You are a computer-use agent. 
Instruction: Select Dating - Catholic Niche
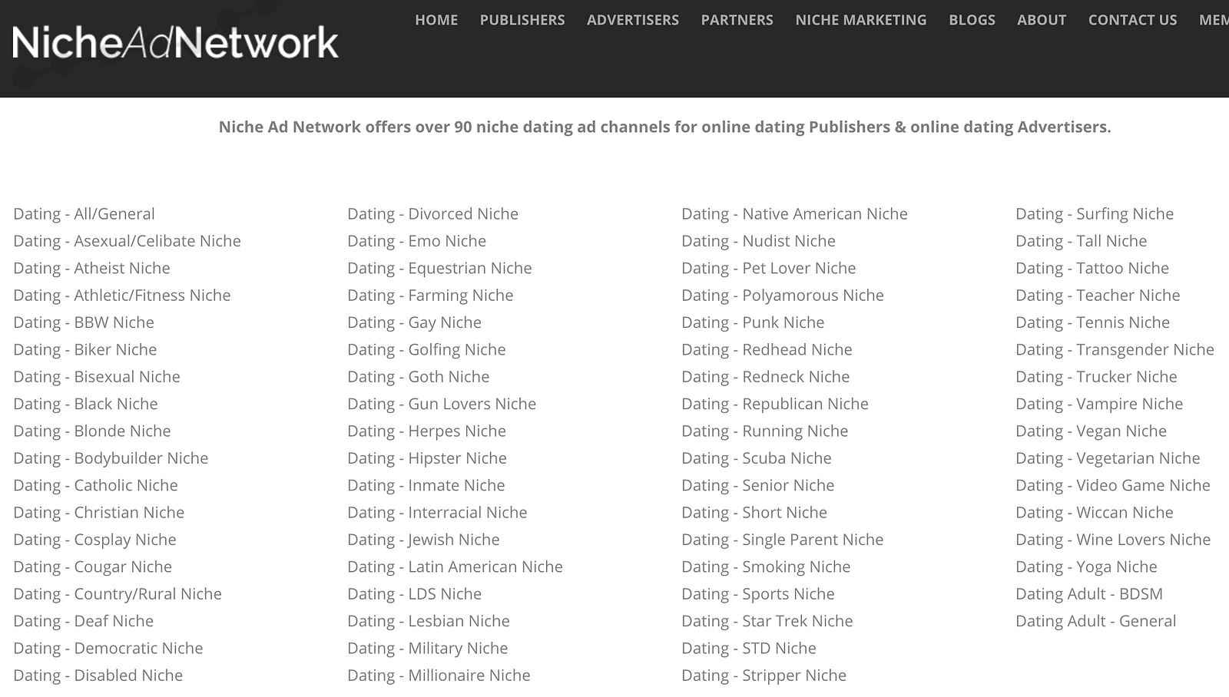pyautogui.click(x=95, y=485)
